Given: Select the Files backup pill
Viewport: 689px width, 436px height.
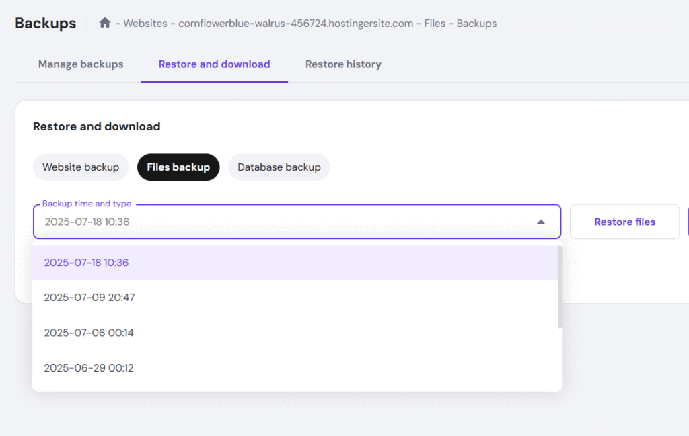Looking at the screenshot, I should [178, 167].
